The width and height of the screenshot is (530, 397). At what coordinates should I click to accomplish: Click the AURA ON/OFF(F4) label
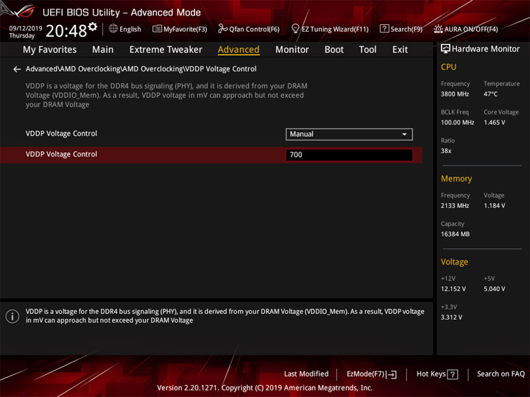[x=471, y=29]
